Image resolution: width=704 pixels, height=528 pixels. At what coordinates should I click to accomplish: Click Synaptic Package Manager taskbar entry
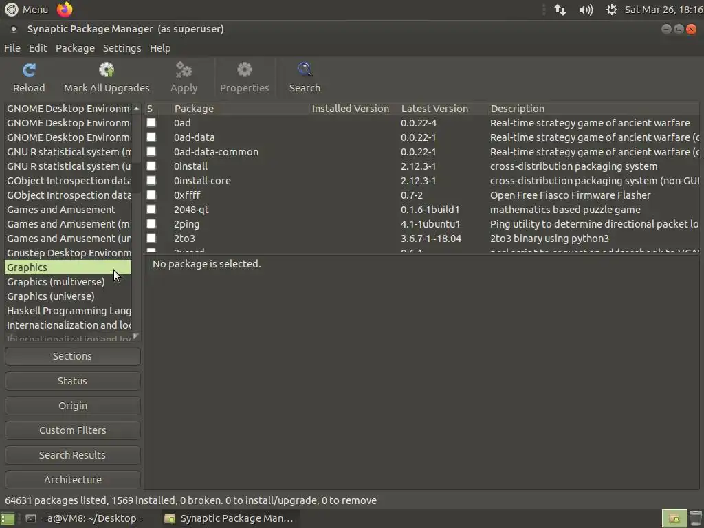click(229, 518)
